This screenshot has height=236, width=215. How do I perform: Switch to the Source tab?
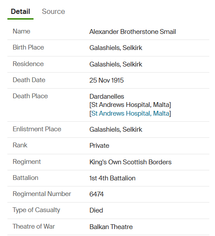[54, 11]
